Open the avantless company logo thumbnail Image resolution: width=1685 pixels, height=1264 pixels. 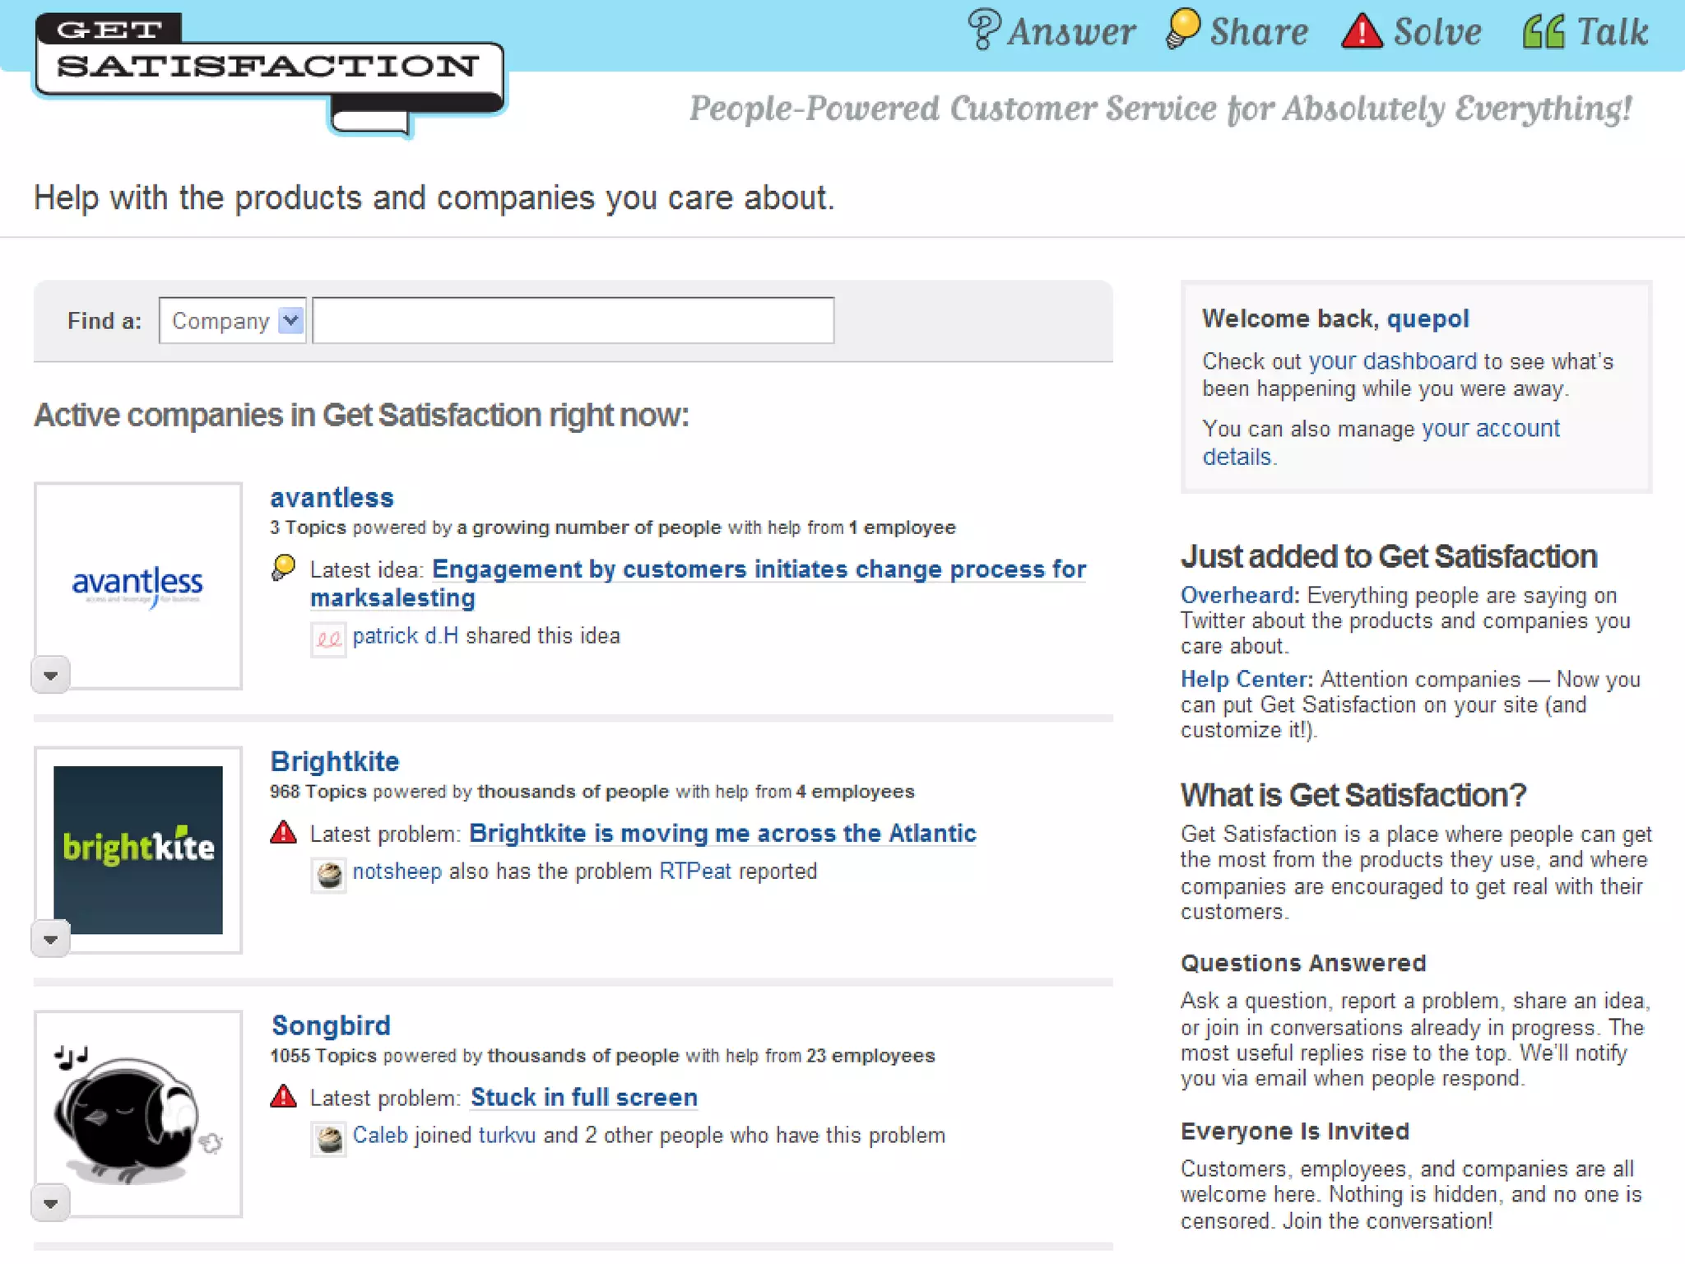[x=138, y=584]
